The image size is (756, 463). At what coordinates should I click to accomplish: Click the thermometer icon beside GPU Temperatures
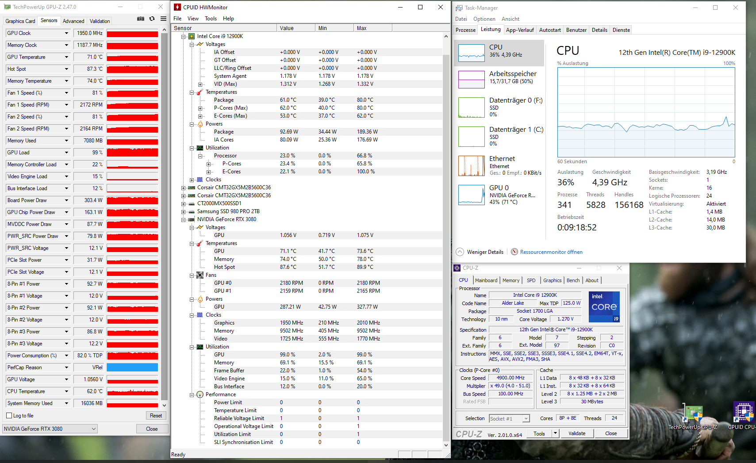click(200, 243)
